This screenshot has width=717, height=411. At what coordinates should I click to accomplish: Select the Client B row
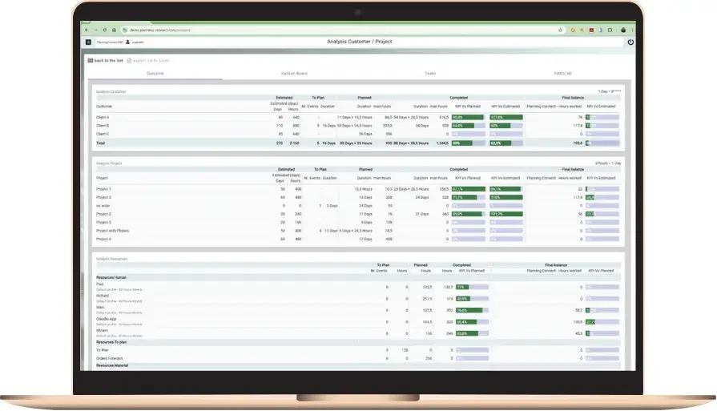point(357,126)
